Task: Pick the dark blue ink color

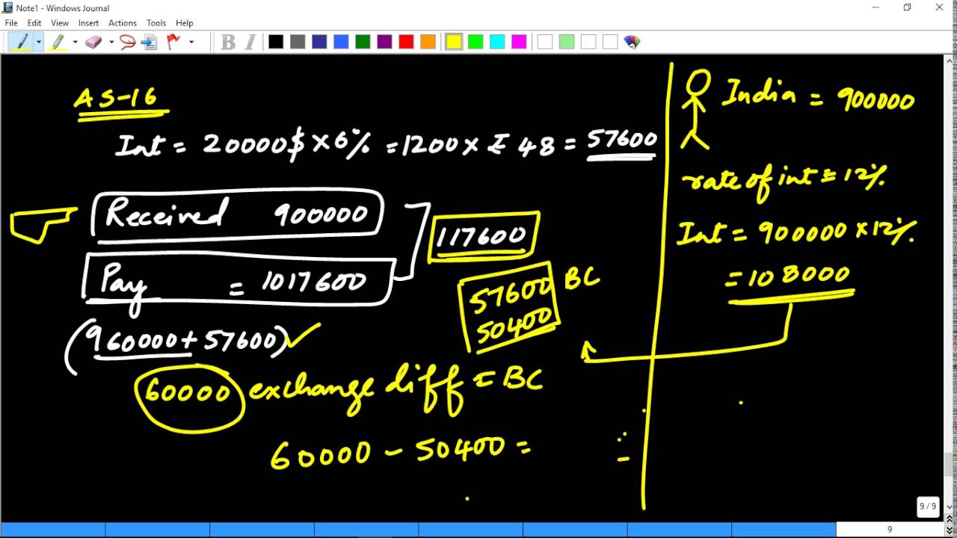Action: point(319,42)
